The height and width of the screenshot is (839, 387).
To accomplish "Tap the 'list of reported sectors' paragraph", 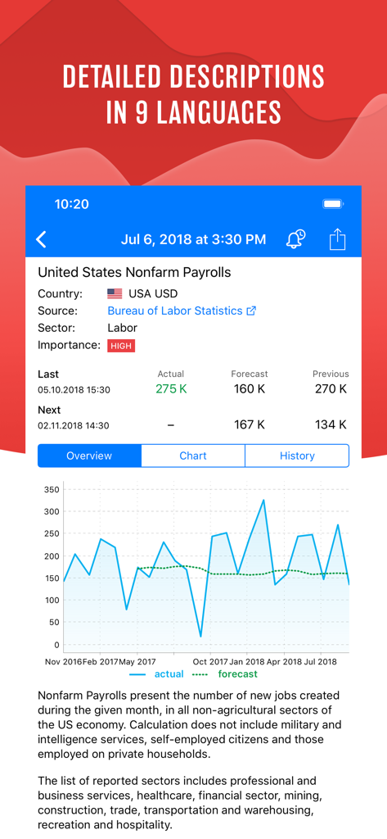I will [x=182, y=803].
